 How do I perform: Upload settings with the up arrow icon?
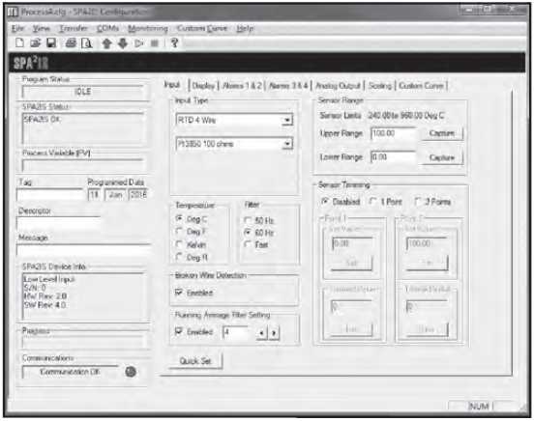[x=107, y=43]
